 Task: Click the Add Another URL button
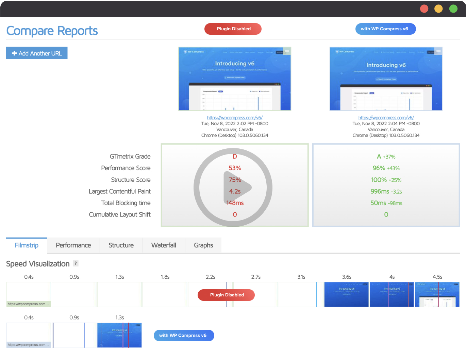click(37, 53)
